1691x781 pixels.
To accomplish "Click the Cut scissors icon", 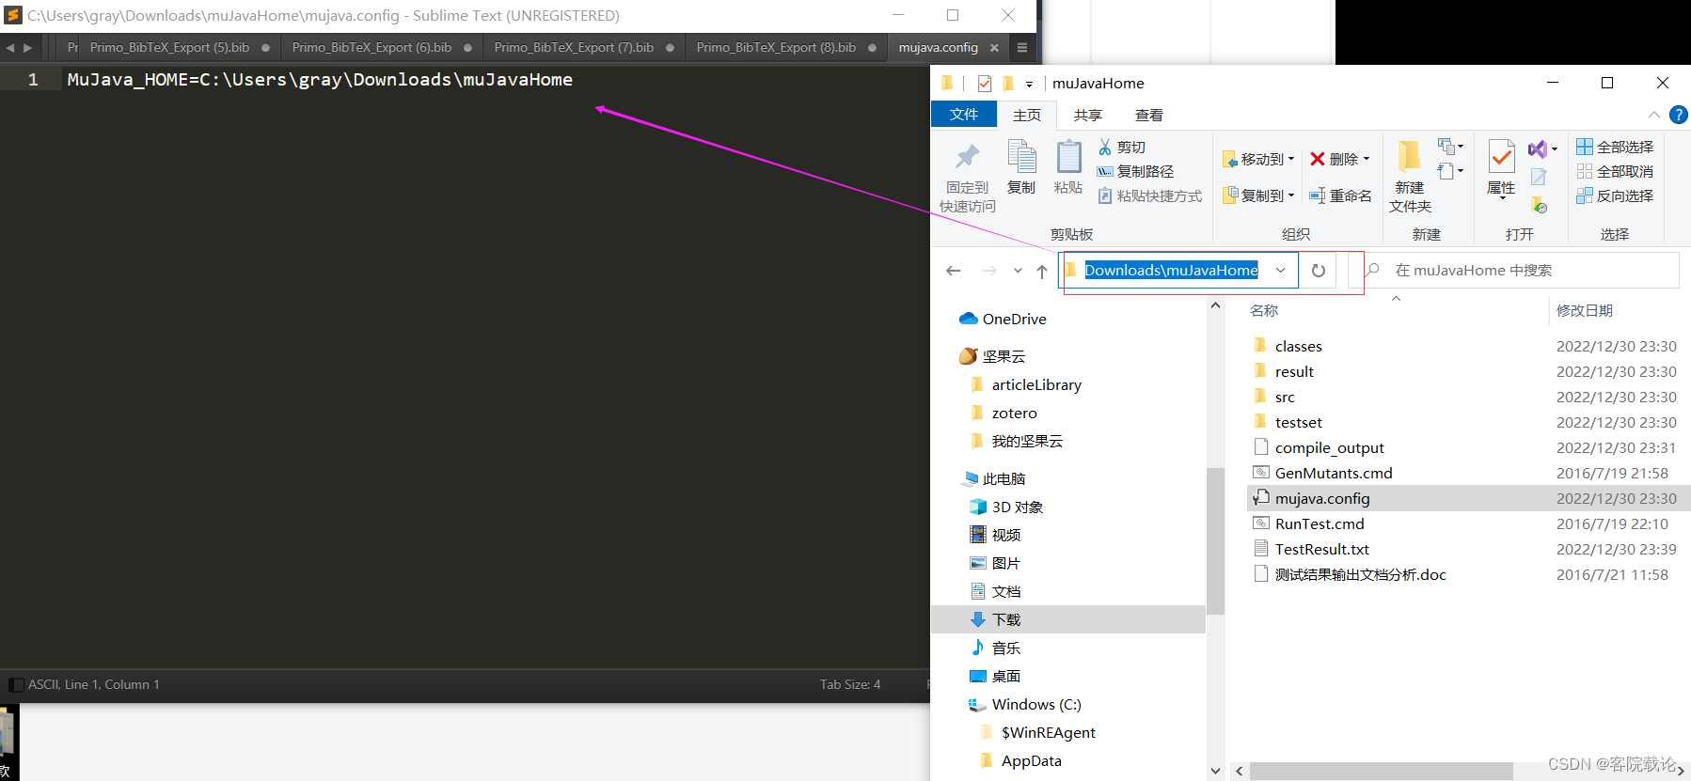I will [x=1105, y=147].
